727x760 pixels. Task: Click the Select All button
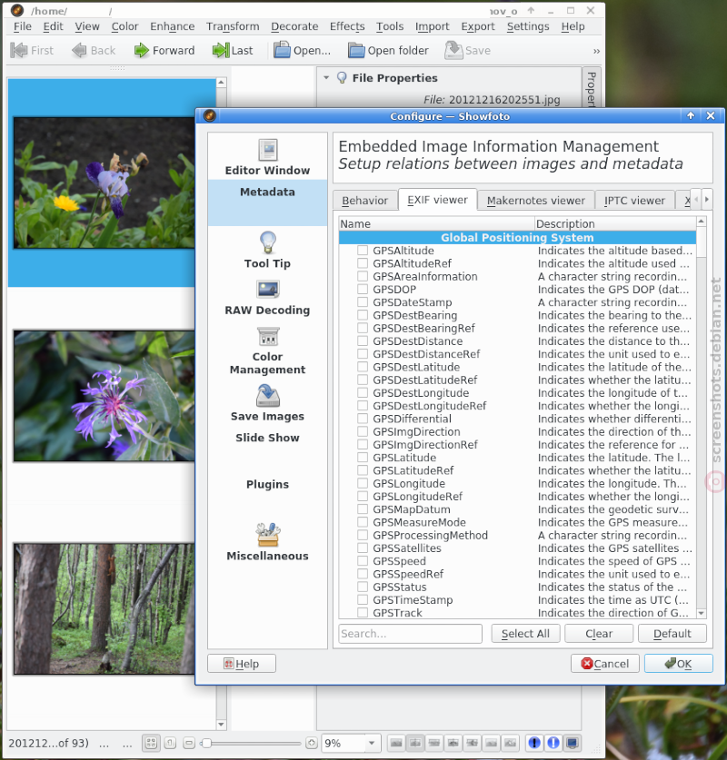tap(525, 634)
